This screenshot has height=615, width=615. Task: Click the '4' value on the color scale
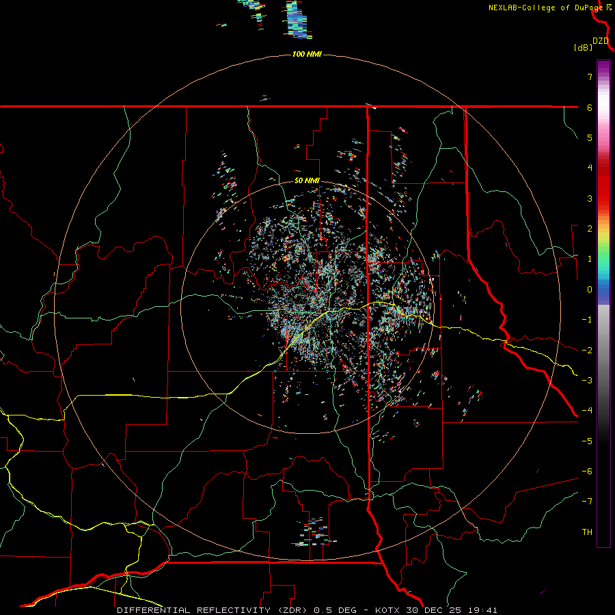point(590,168)
